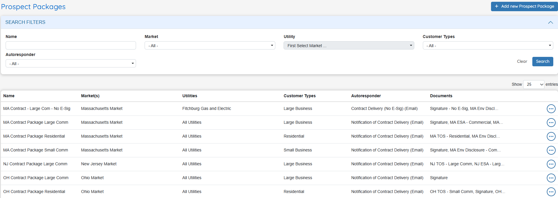
Task: Open actions menu for OH Contract Package Large Comm
Action: (551, 178)
